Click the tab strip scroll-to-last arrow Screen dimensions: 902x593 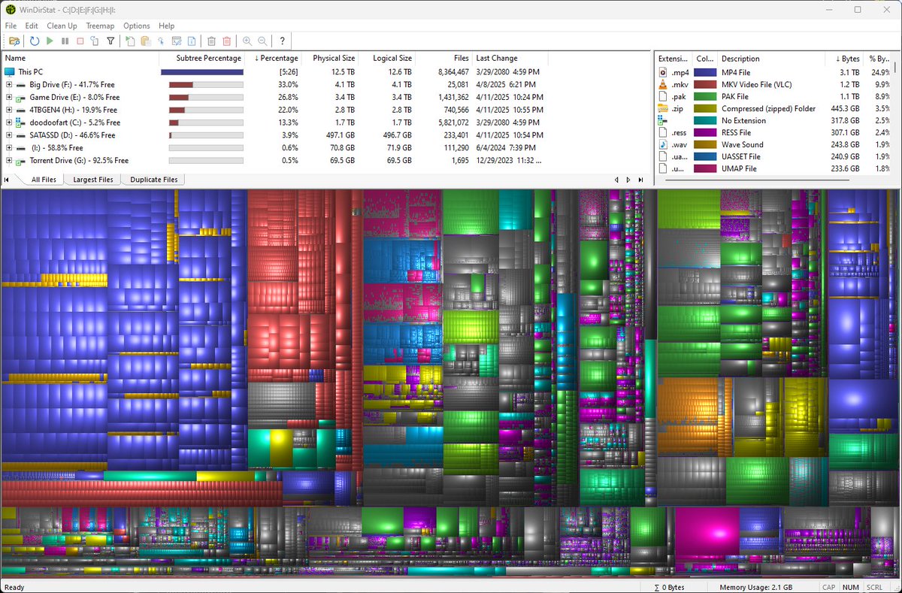point(640,180)
